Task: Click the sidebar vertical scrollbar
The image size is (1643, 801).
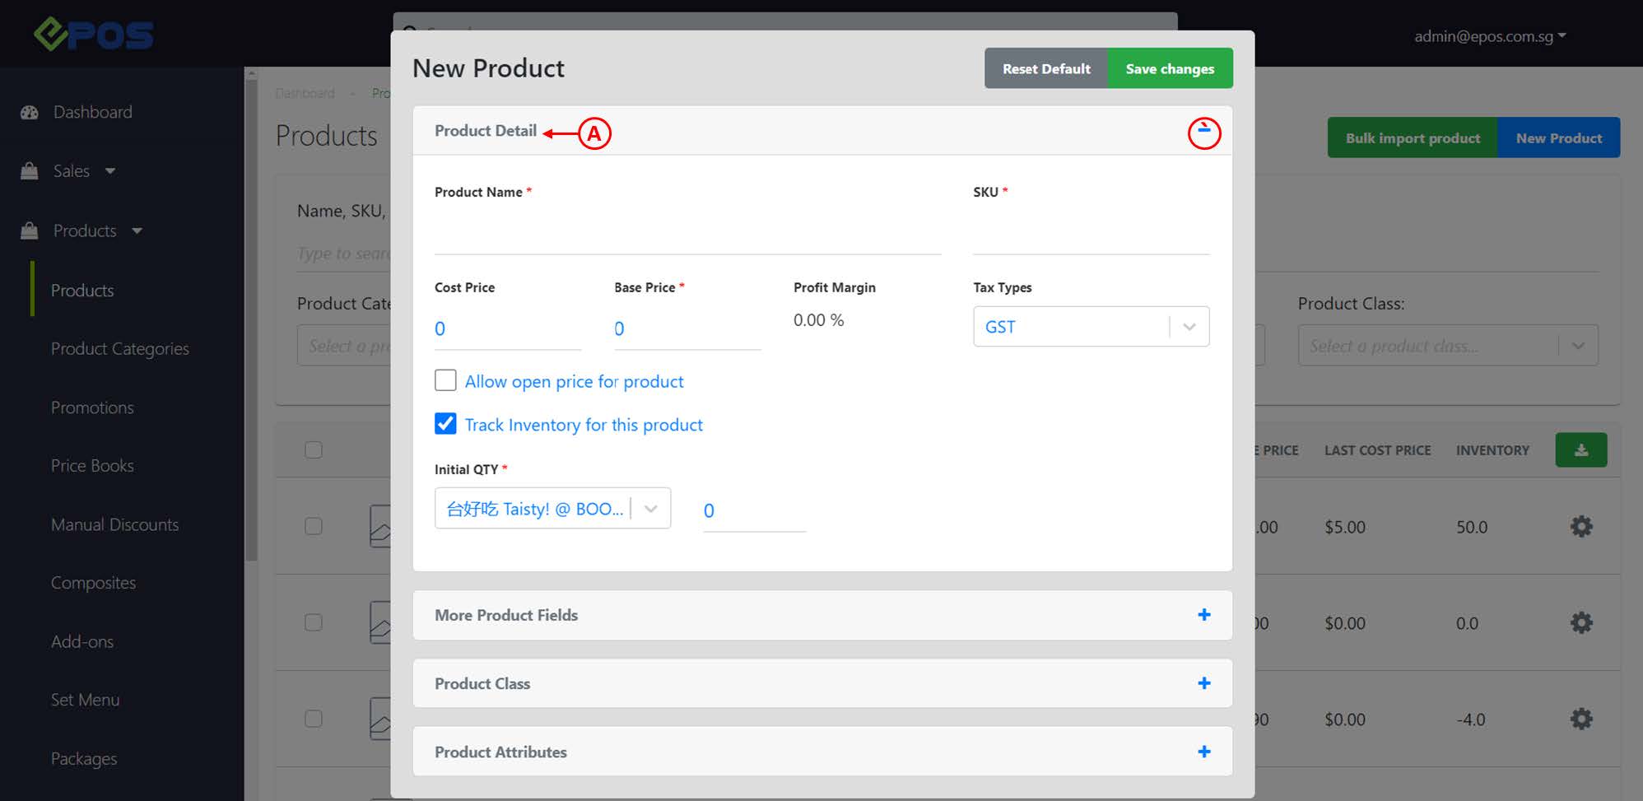Action: [x=251, y=321]
